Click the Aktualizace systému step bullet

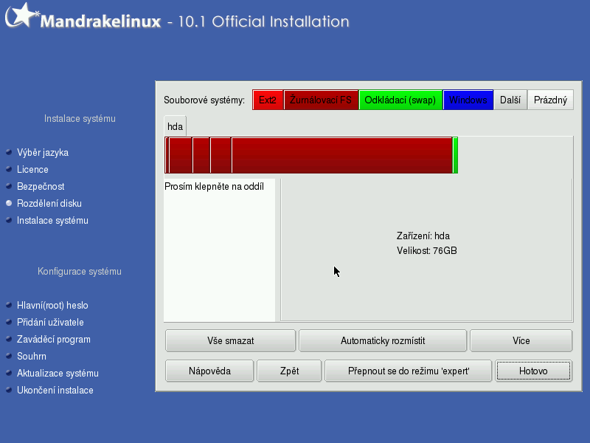coord(9,373)
